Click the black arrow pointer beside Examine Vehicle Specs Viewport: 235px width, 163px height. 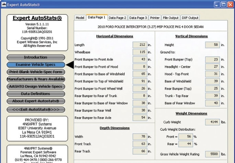(x=70, y=65)
